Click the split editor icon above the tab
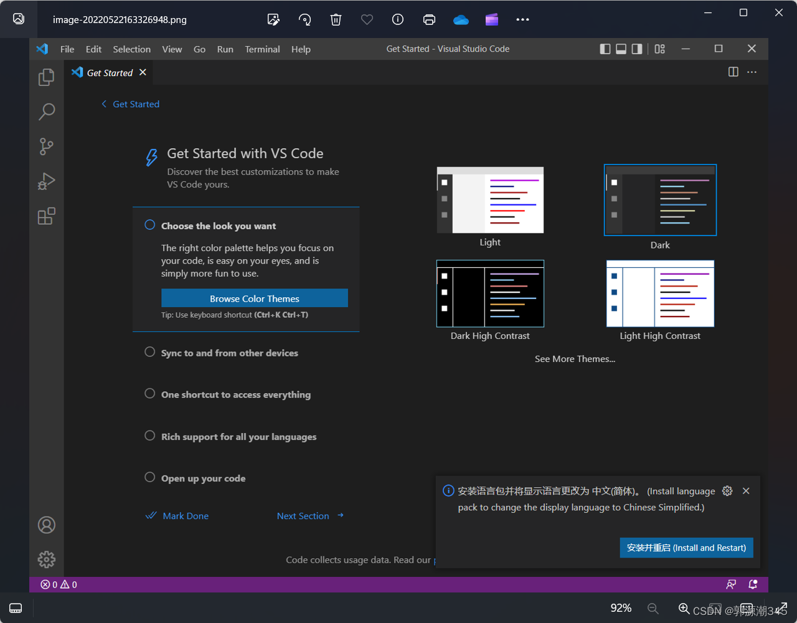 click(733, 72)
